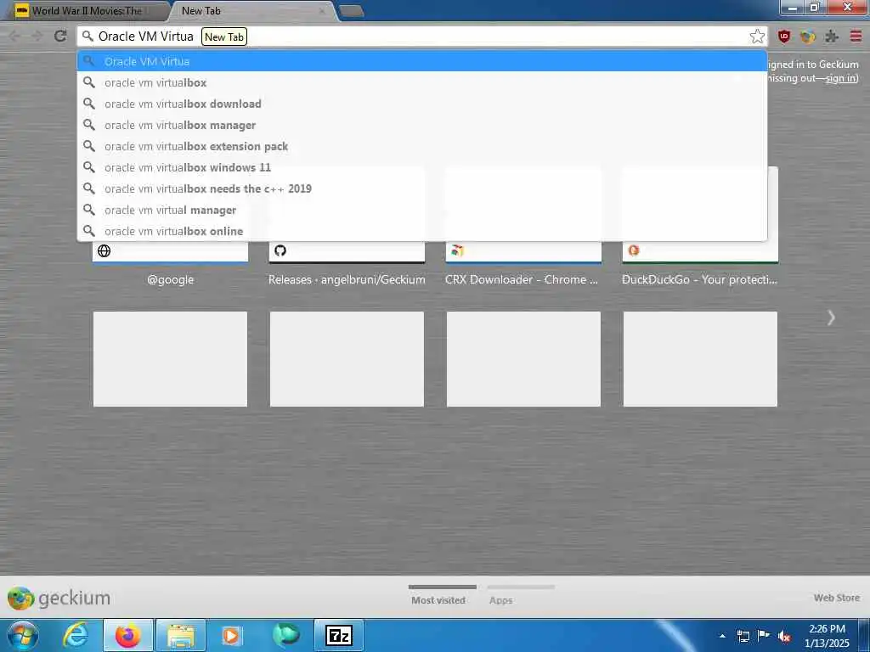This screenshot has width=870, height=652.
Task: Click the search magnifier in address bar
Action: pyautogui.click(x=88, y=37)
